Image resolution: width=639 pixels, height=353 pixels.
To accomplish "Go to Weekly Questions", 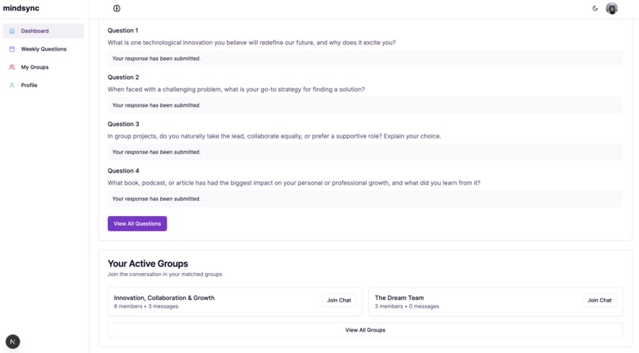I will point(44,49).
